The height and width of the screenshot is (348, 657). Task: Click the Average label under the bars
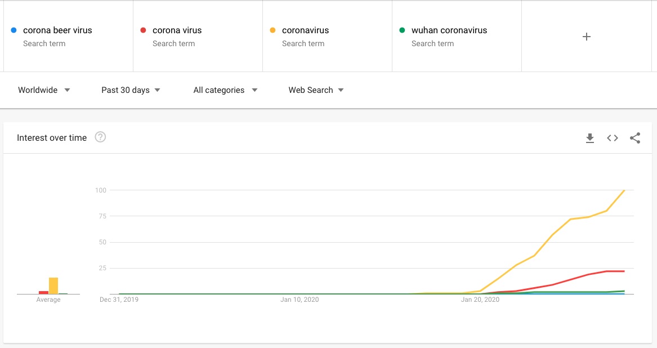pos(48,300)
